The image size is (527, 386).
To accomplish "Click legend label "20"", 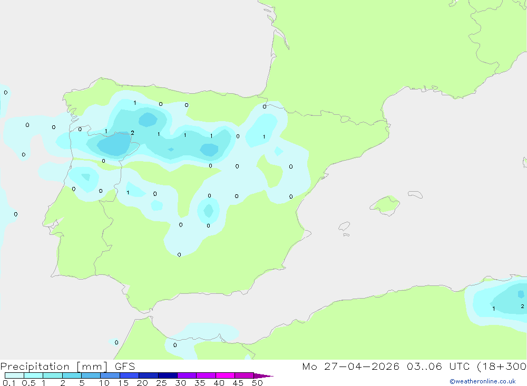I will [x=142, y=383].
